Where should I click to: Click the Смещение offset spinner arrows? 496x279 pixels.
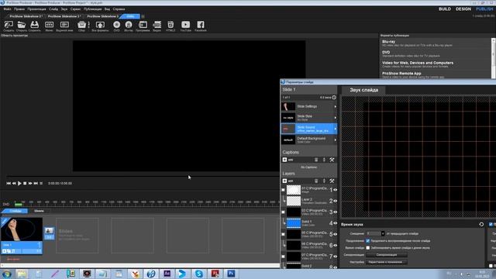383,233
